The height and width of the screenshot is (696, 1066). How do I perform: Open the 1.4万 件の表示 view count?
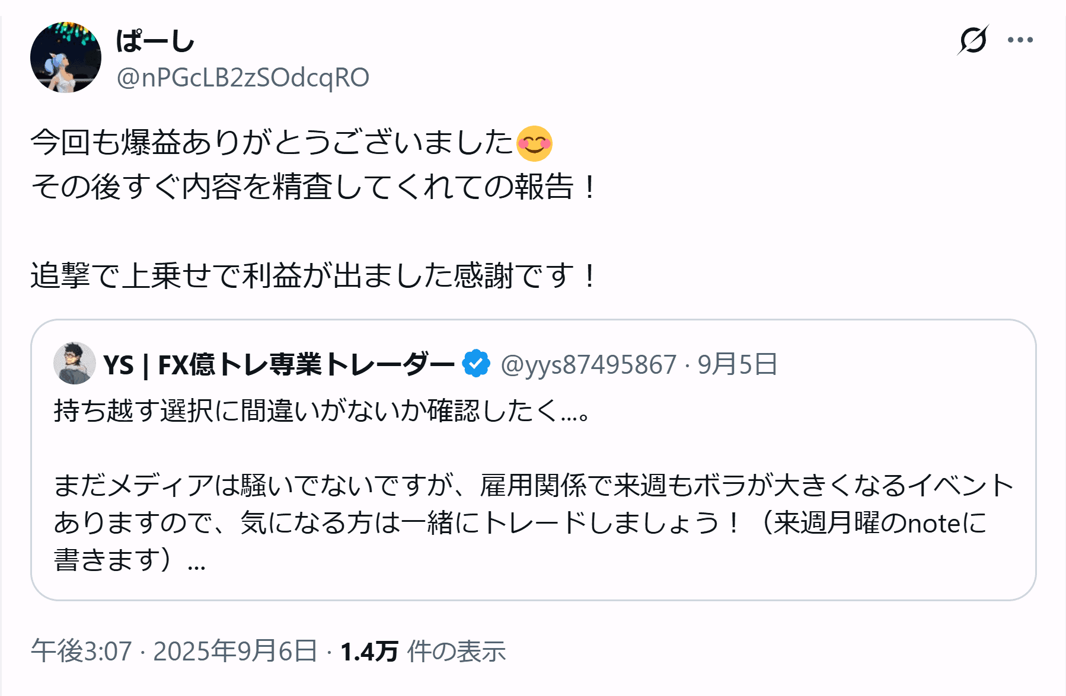[x=423, y=651]
